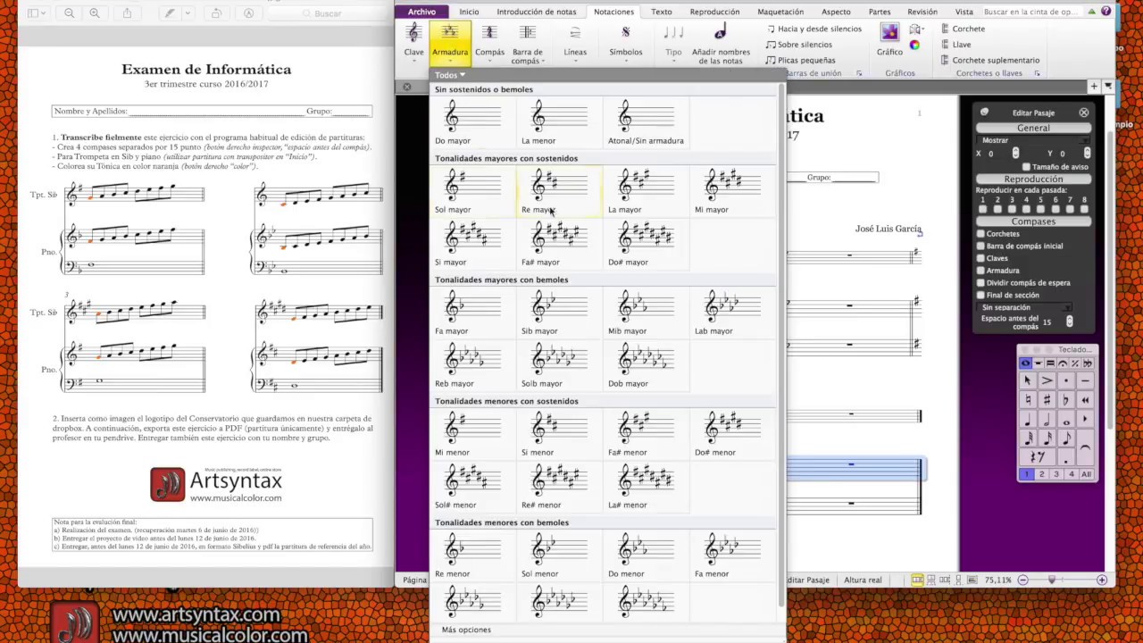
Task: Click the share icon in Preview toolbar
Action: pyautogui.click(x=127, y=13)
